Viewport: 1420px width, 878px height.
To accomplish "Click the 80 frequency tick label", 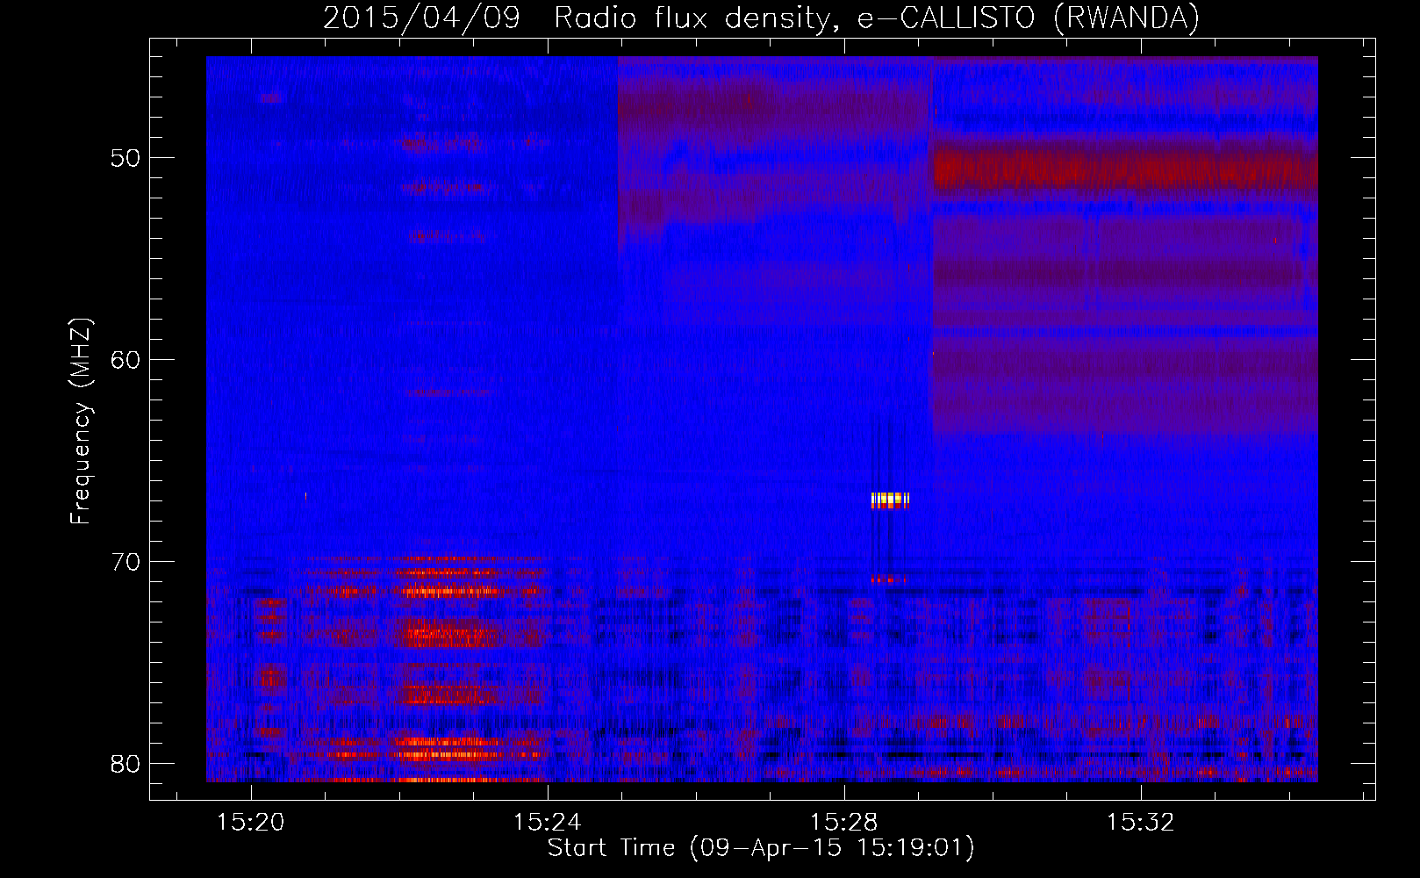I will tap(126, 763).
